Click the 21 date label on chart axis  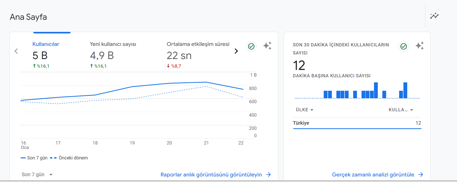206,143
